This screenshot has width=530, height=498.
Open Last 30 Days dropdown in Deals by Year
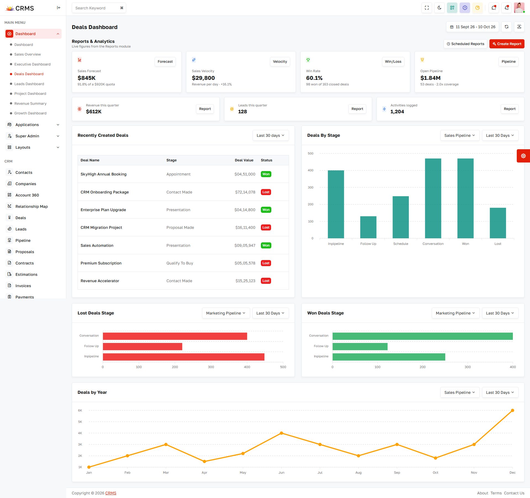[500, 392]
